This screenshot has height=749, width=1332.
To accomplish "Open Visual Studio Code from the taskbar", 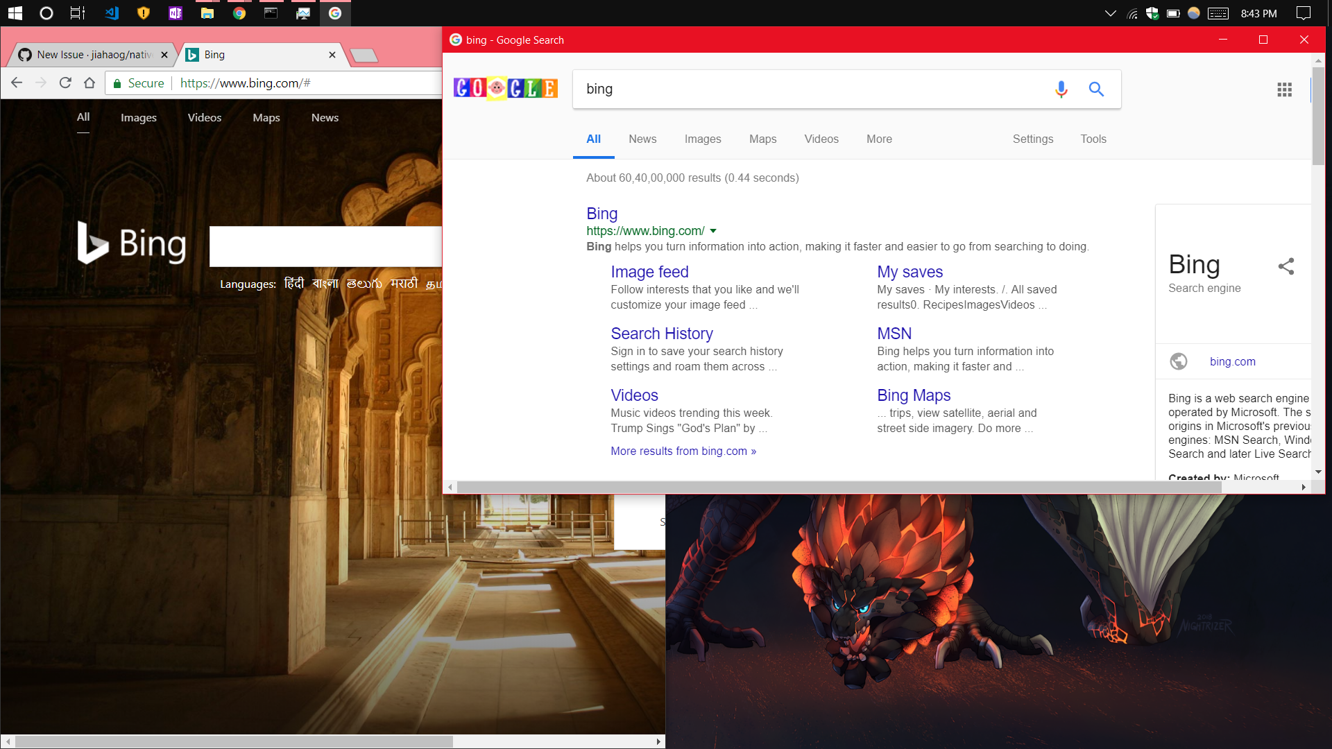I will (111, 13).
